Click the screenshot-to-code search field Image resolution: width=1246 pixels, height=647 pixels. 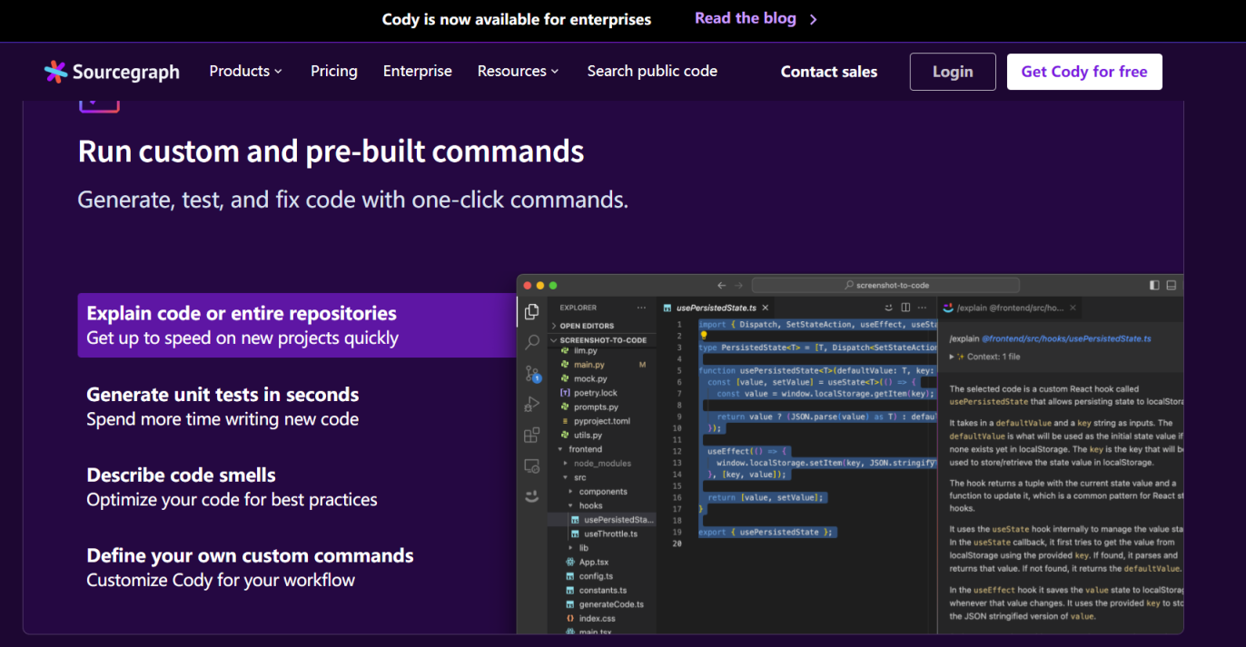point(885,285)
